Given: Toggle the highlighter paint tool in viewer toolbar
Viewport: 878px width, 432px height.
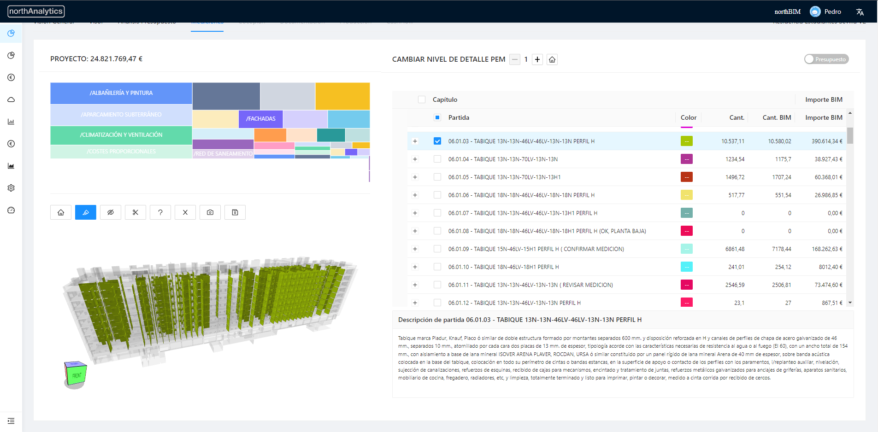Looking at the screenshot, I should tap(86, 212).
